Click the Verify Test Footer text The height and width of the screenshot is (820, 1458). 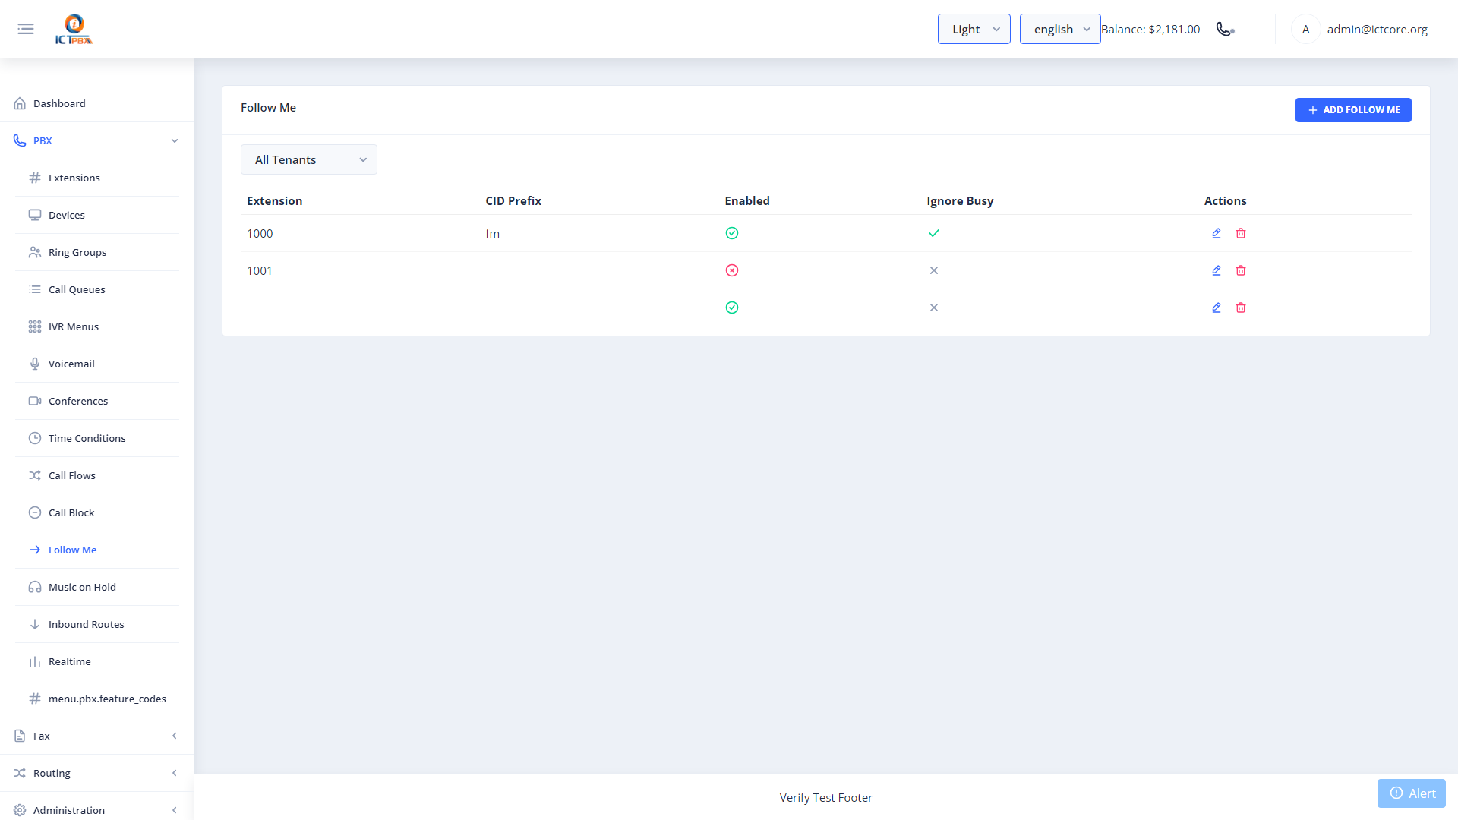click(825, 797)
